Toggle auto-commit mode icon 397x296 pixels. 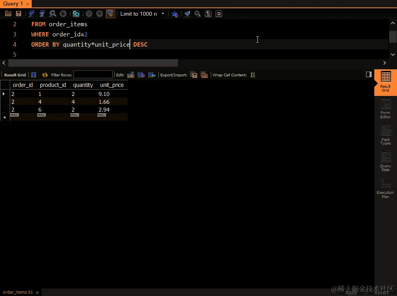tap(110, 14)
